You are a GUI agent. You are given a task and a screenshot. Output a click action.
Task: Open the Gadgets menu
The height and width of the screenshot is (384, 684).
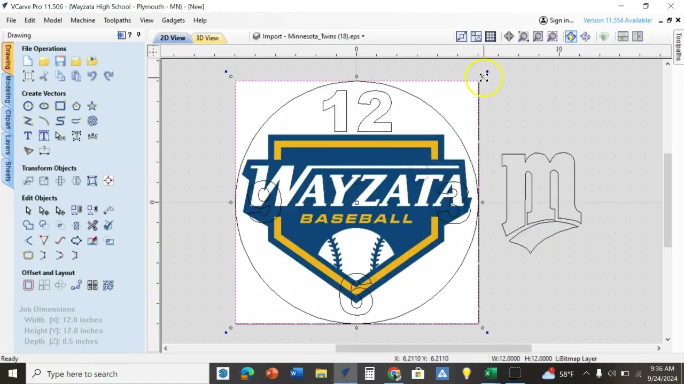(173, 20)
